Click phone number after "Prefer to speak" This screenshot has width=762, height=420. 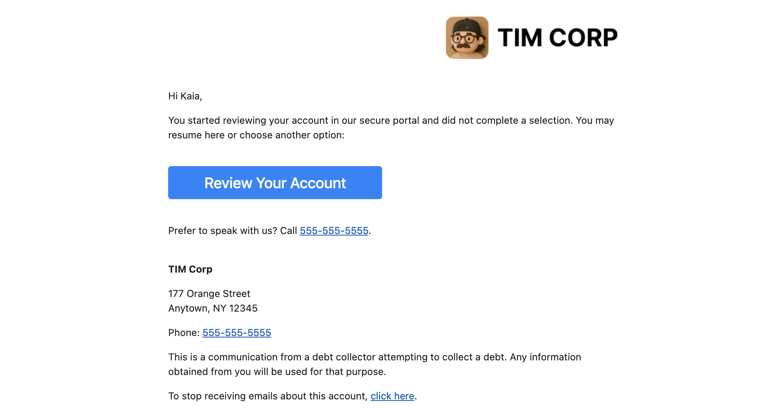(334, 231)
